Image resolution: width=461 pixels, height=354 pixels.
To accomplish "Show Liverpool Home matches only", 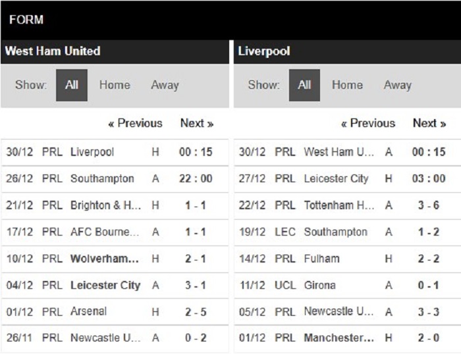I will tap(347, 85).
